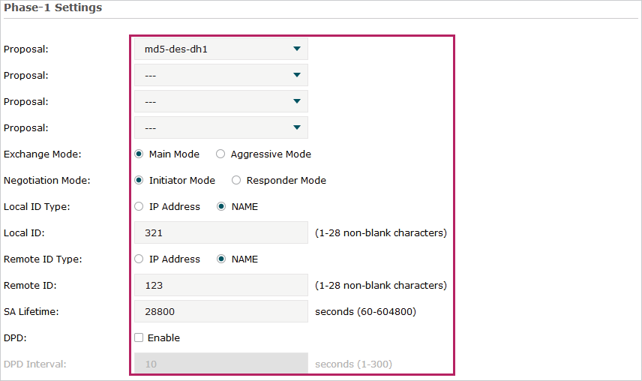Click the greyed-out DPD Interval field
The width and height of the screenshot is (642, 381).
220,364
